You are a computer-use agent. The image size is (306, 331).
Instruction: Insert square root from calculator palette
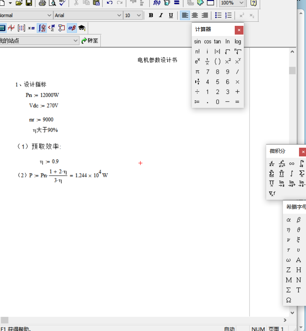tap(227, 51)
